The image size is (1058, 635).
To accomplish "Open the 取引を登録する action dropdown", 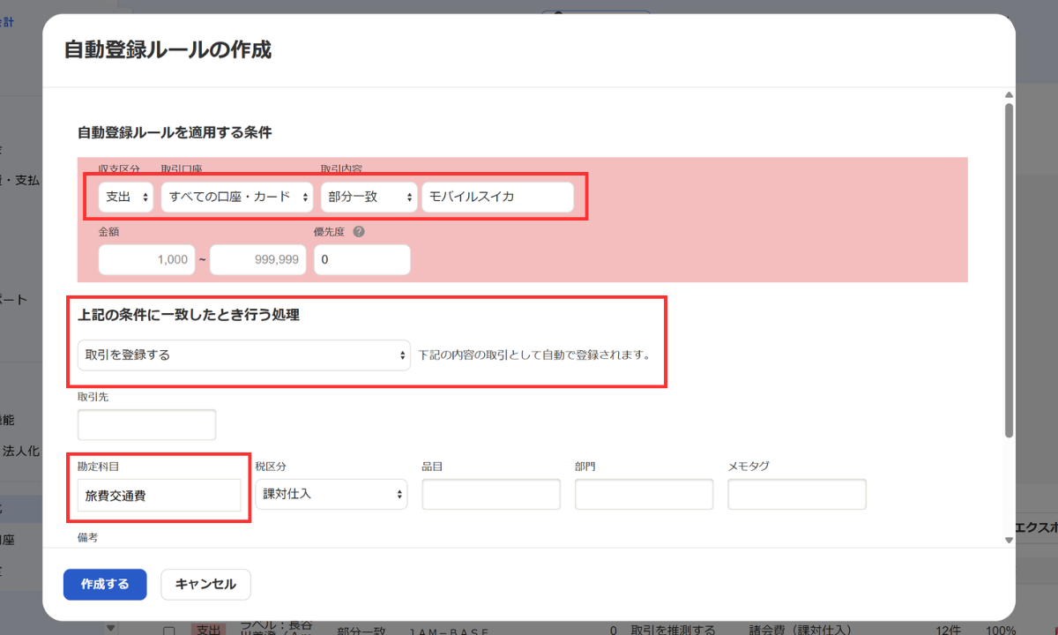I will coord(244,355).
